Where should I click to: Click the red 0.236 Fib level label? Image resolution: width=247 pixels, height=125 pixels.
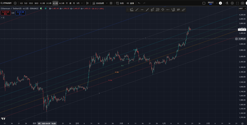(110, 80)
